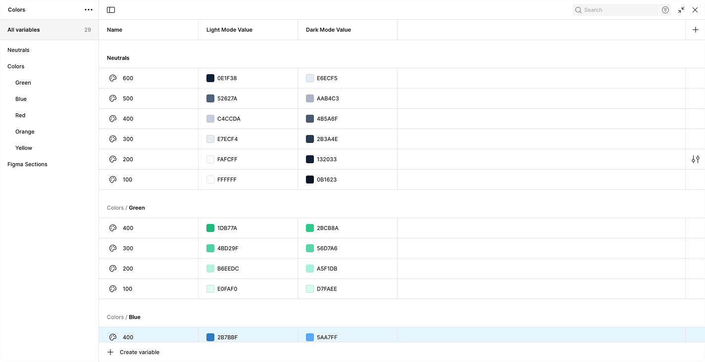Click the collapse window arrows icon

coord(681,10)
